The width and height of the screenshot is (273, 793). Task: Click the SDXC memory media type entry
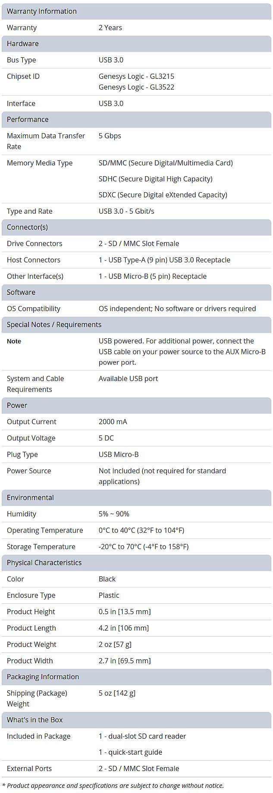(163, 195)
